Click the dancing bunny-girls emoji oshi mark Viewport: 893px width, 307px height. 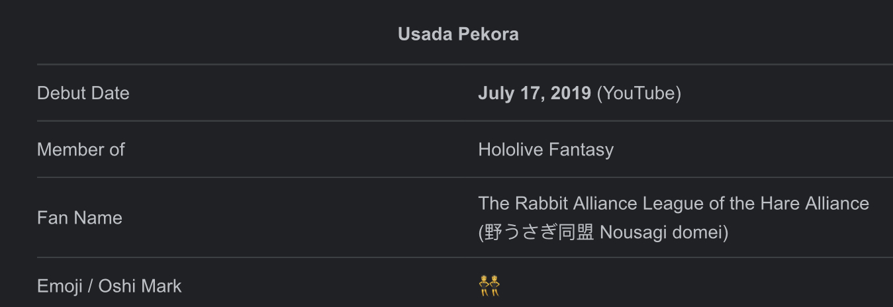(489, 286)
